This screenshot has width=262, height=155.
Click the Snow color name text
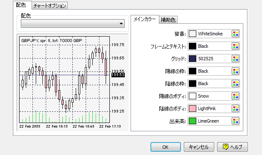coord(203,96)
